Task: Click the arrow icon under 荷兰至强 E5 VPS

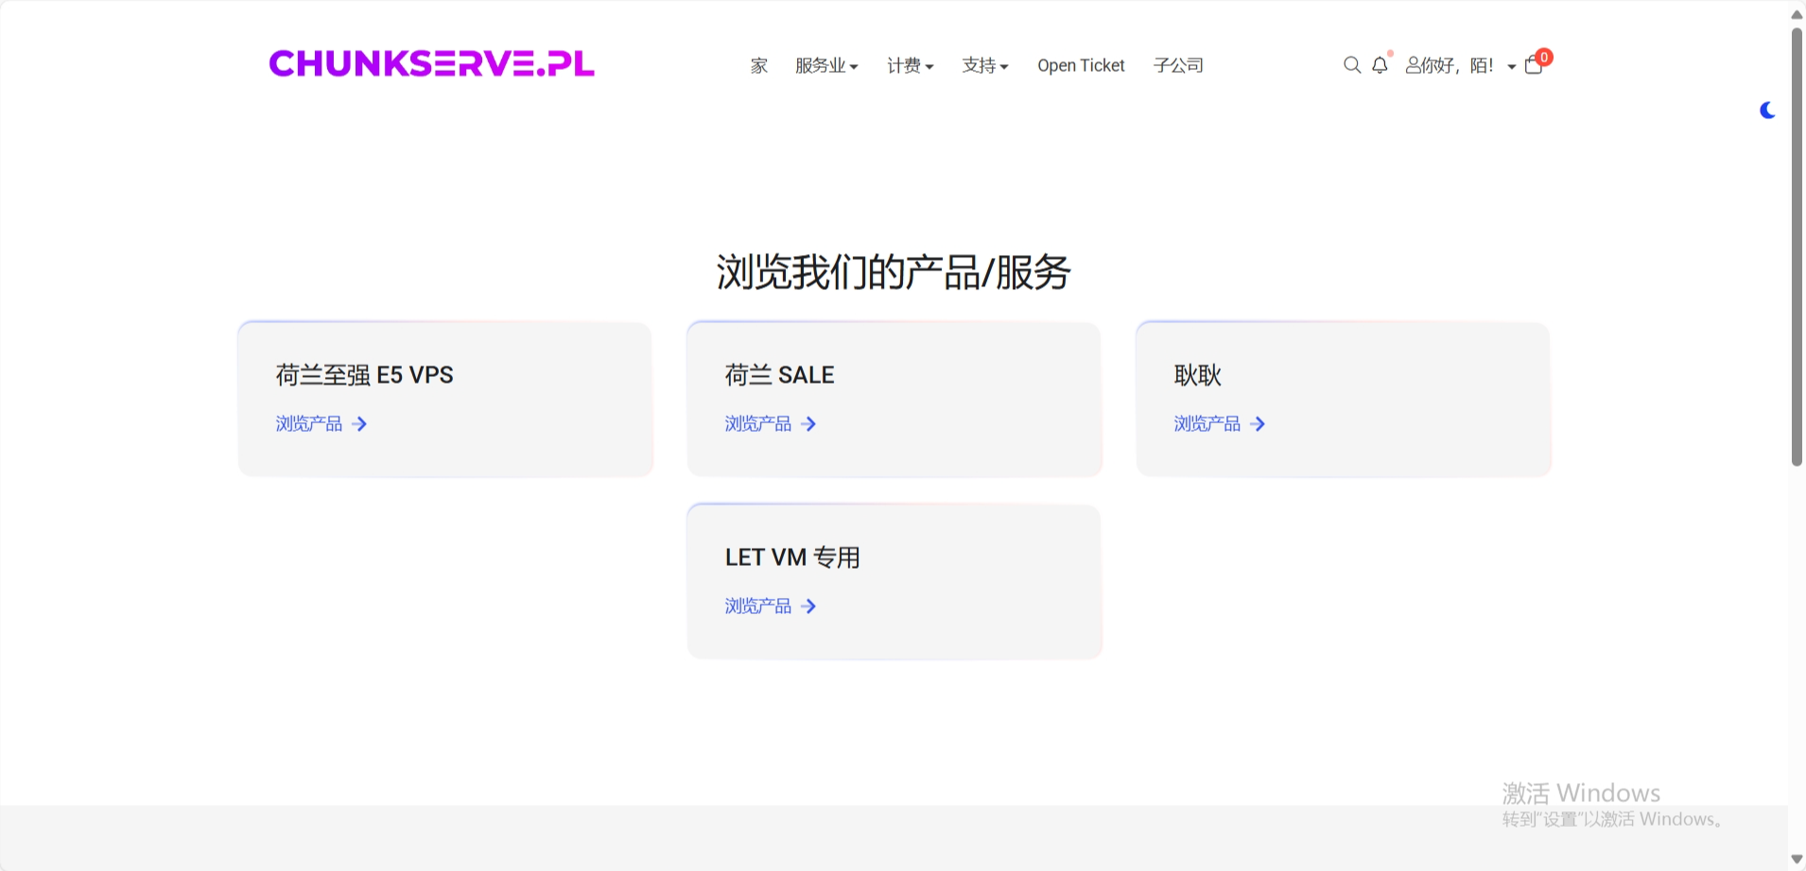Action: [359, 424]
